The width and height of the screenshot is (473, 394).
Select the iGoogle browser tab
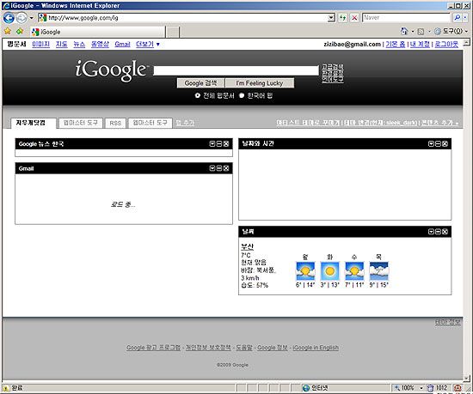pyautogui.click(x=97, y=32)
